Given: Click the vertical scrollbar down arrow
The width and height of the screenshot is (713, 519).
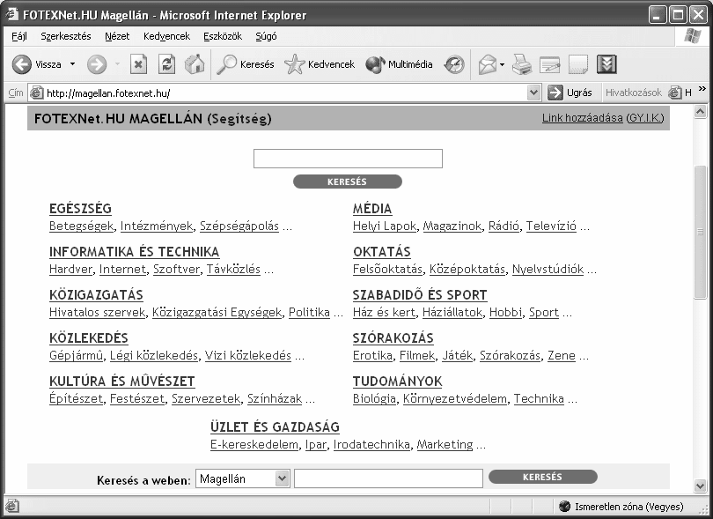Looking at the screenshot, I should 701,486.
